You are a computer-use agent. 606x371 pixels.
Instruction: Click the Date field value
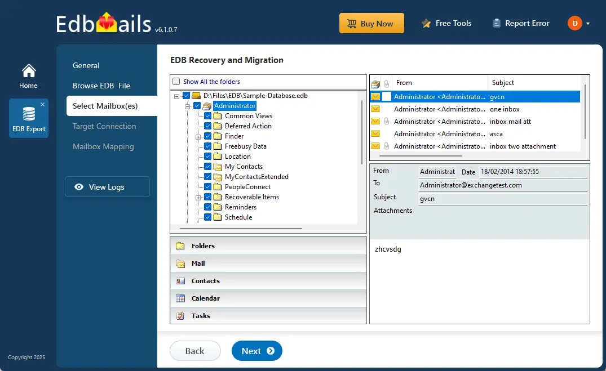(533, 171)
